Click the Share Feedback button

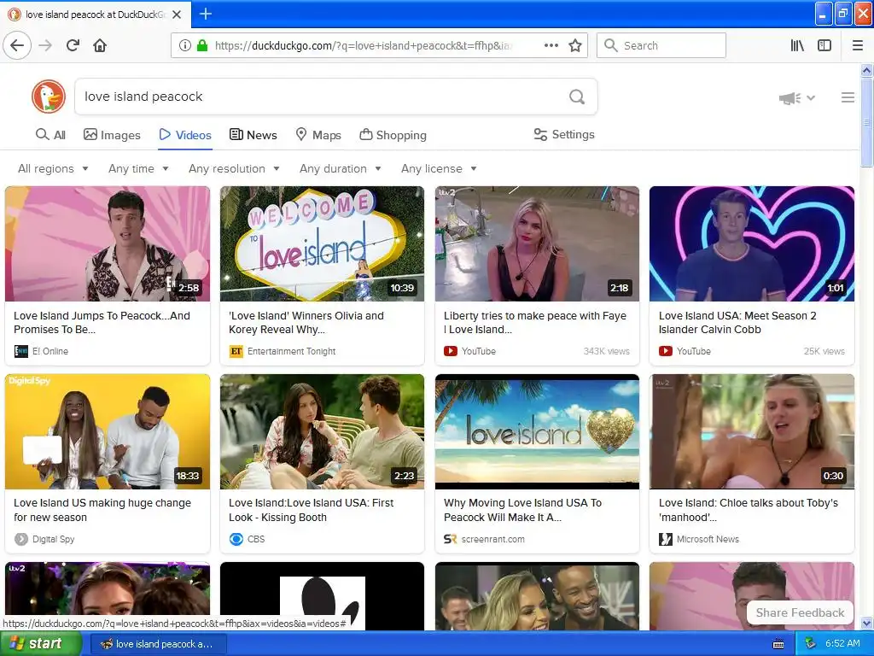800,612
